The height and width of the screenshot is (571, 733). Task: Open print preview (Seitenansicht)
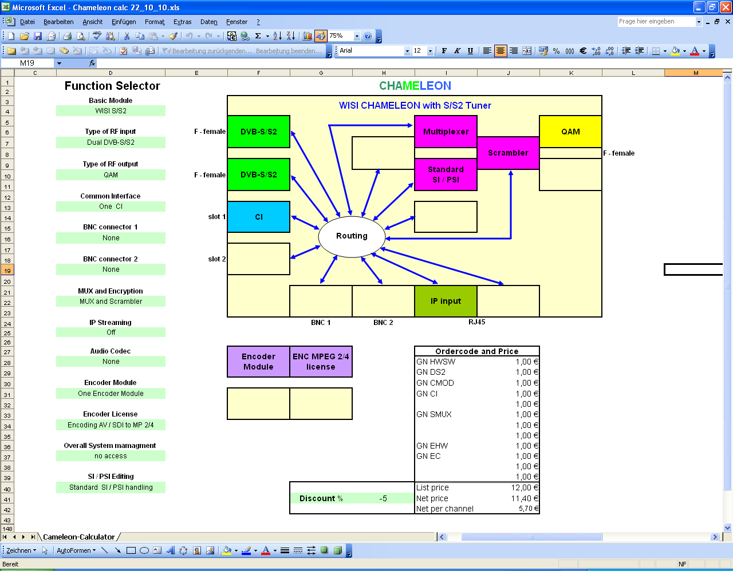click(81, 36)
